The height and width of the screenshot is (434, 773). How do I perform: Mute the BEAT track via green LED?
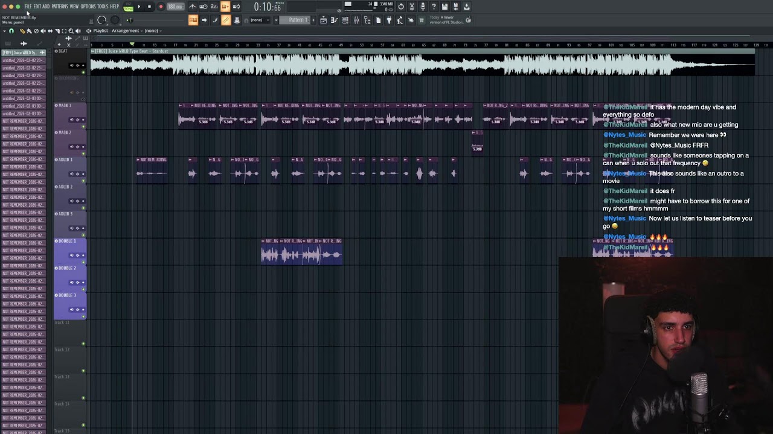tap(83, 72)
